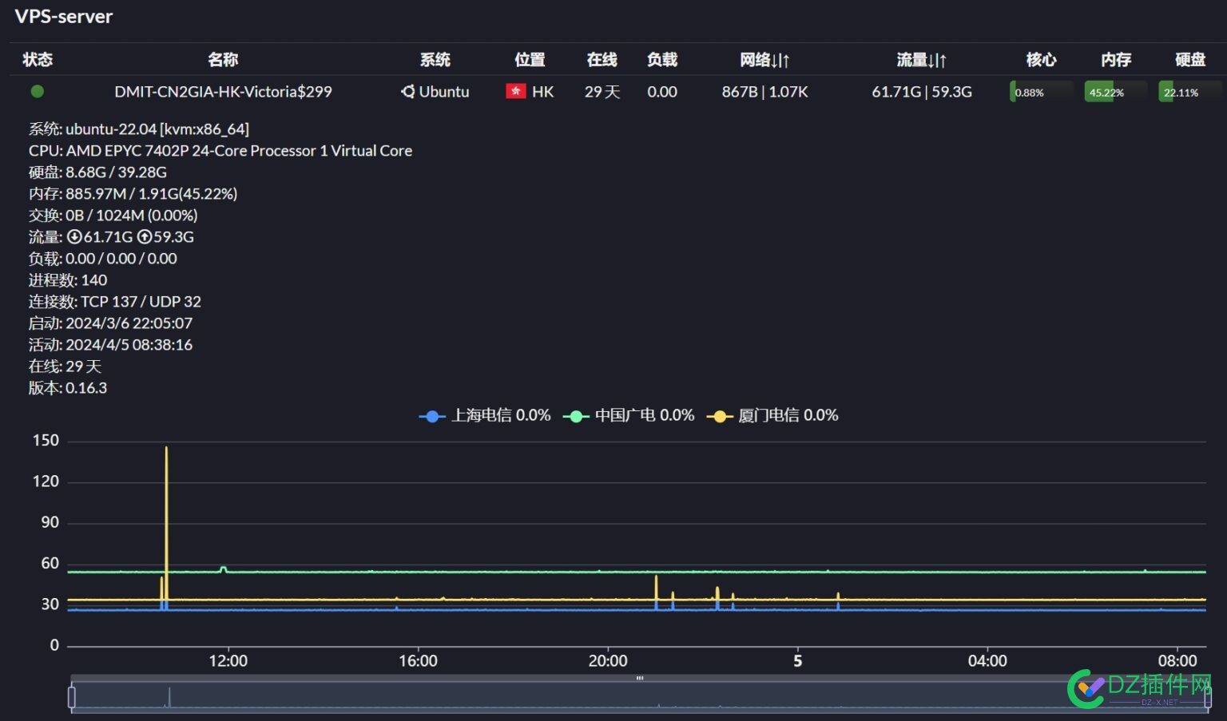Click the top grip of the zoom slider

[x=640, y=678]
